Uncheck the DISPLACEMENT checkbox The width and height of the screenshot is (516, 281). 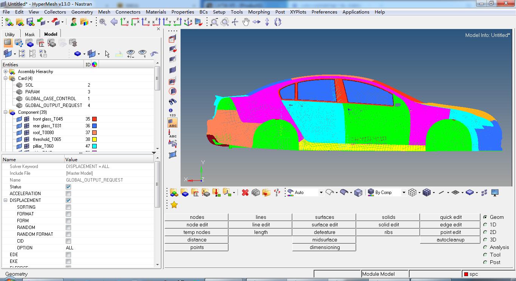pos(68,200)
